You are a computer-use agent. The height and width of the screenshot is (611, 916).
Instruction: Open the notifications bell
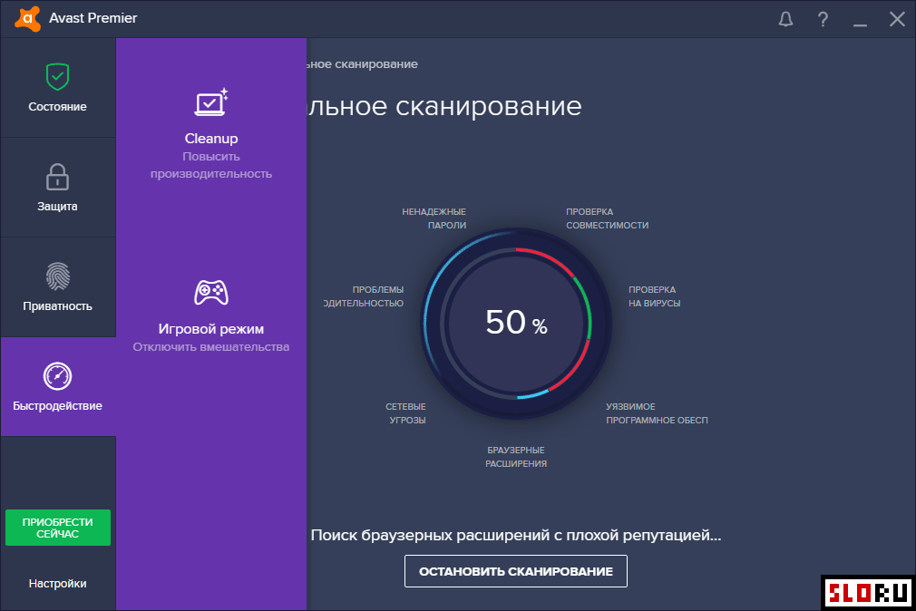(x=785, y=19)
